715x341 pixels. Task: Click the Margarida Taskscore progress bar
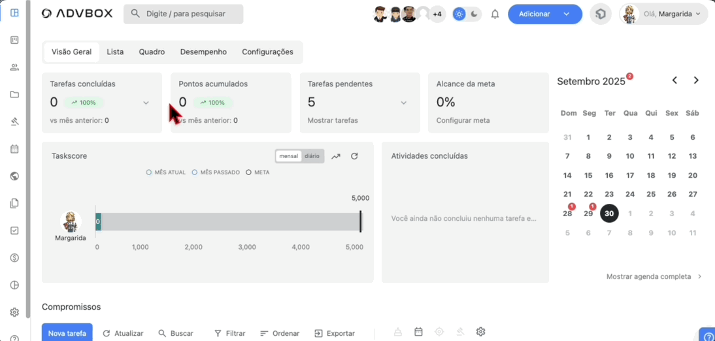tap(229, 222)
